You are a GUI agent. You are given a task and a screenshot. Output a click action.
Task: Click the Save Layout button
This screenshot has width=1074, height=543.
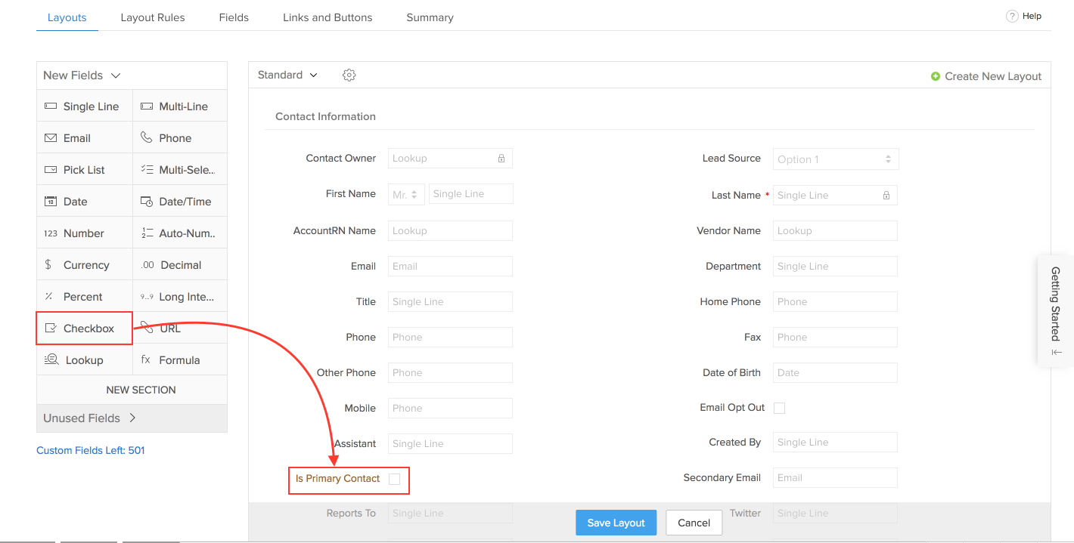pyautogui.click(x=616, y=522)
